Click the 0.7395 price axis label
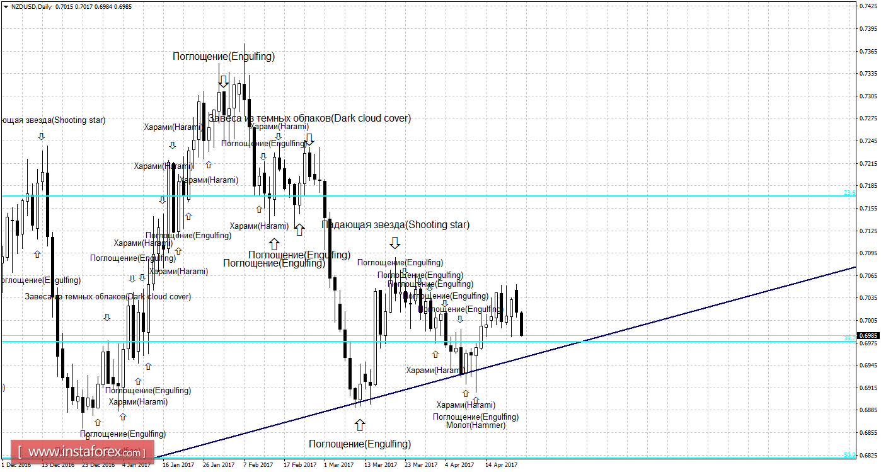 [868, 29]
